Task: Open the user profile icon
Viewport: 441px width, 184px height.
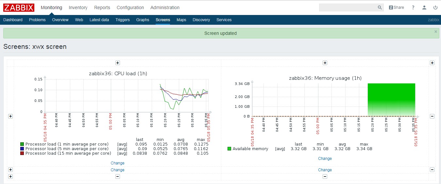Action: coord(424,7)
